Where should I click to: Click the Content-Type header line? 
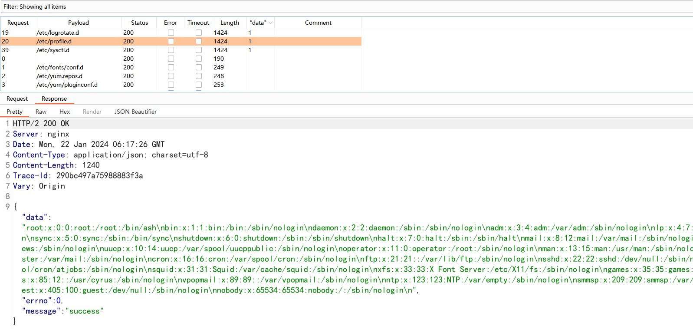coord(111,155)
